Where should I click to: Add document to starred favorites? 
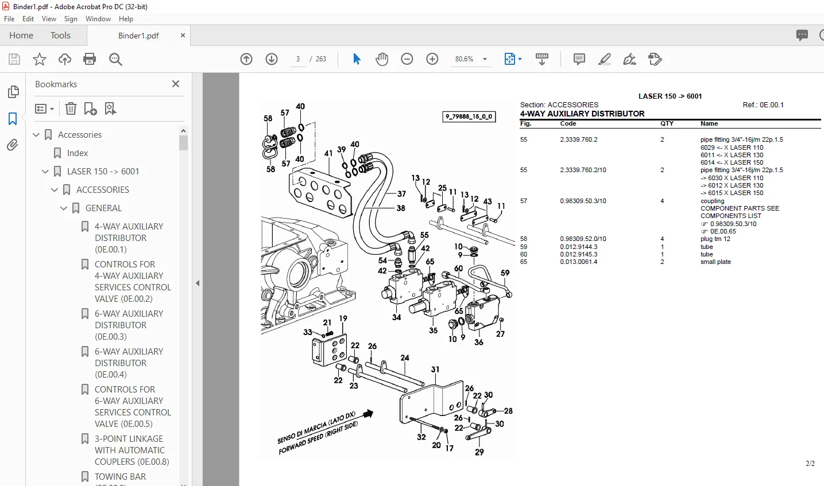pyautogui.click(x=40, y=59)
